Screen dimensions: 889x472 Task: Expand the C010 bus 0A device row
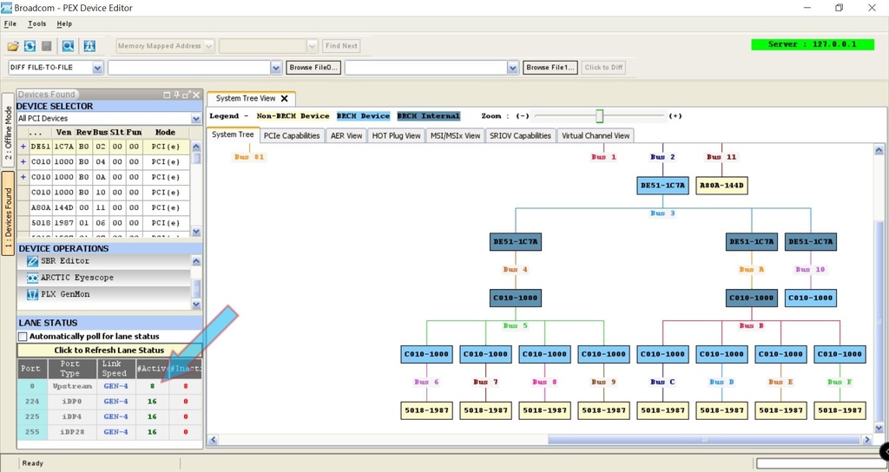click(23, 177)
